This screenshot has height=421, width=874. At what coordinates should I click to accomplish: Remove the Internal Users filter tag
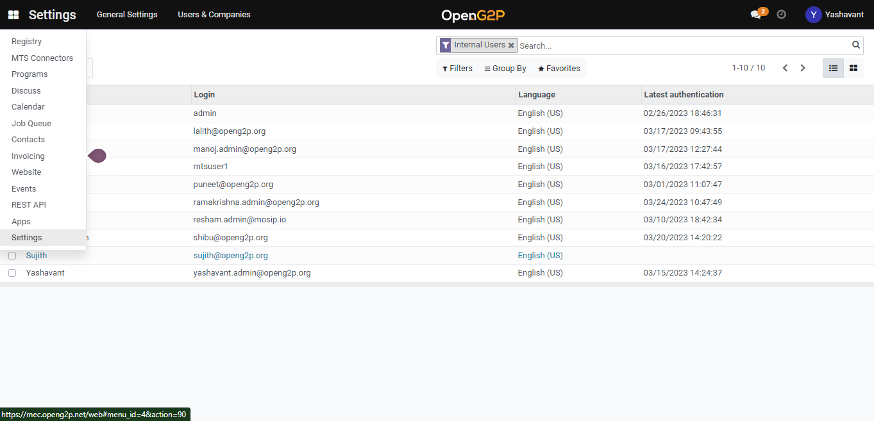pos(511,45)
